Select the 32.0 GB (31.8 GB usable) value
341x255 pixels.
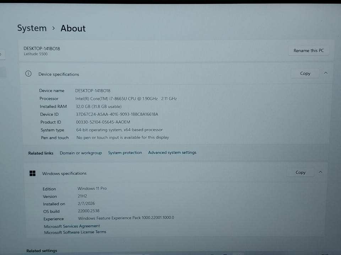coord(98,107)
